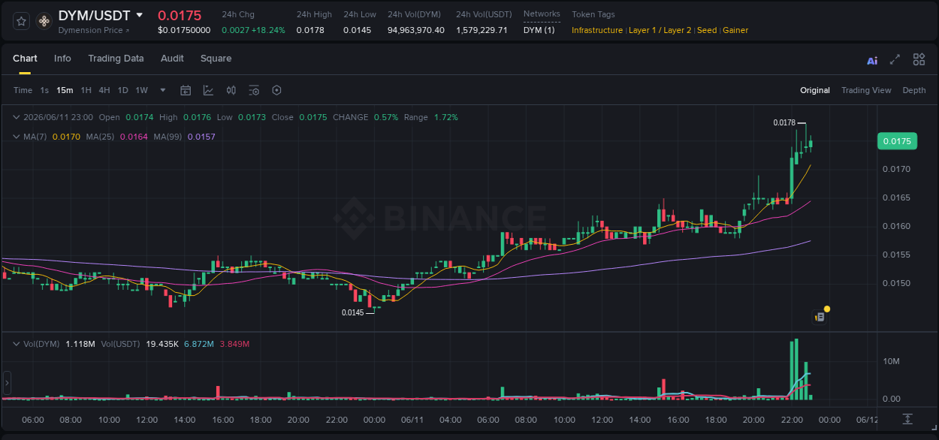Open the DYM/USDT pair selector dropdown arrow

tap(139, 15)
